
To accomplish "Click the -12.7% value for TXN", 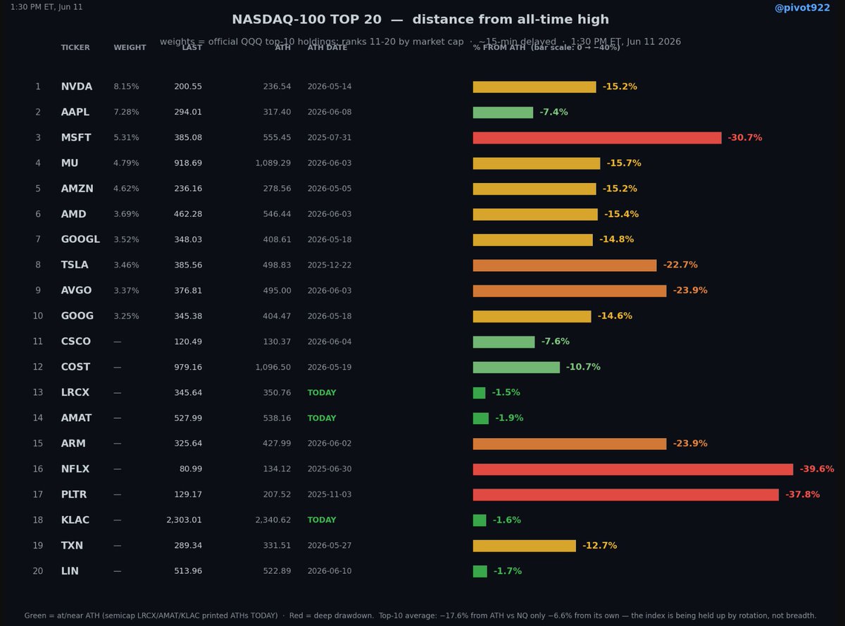I will tap(599, 546).
